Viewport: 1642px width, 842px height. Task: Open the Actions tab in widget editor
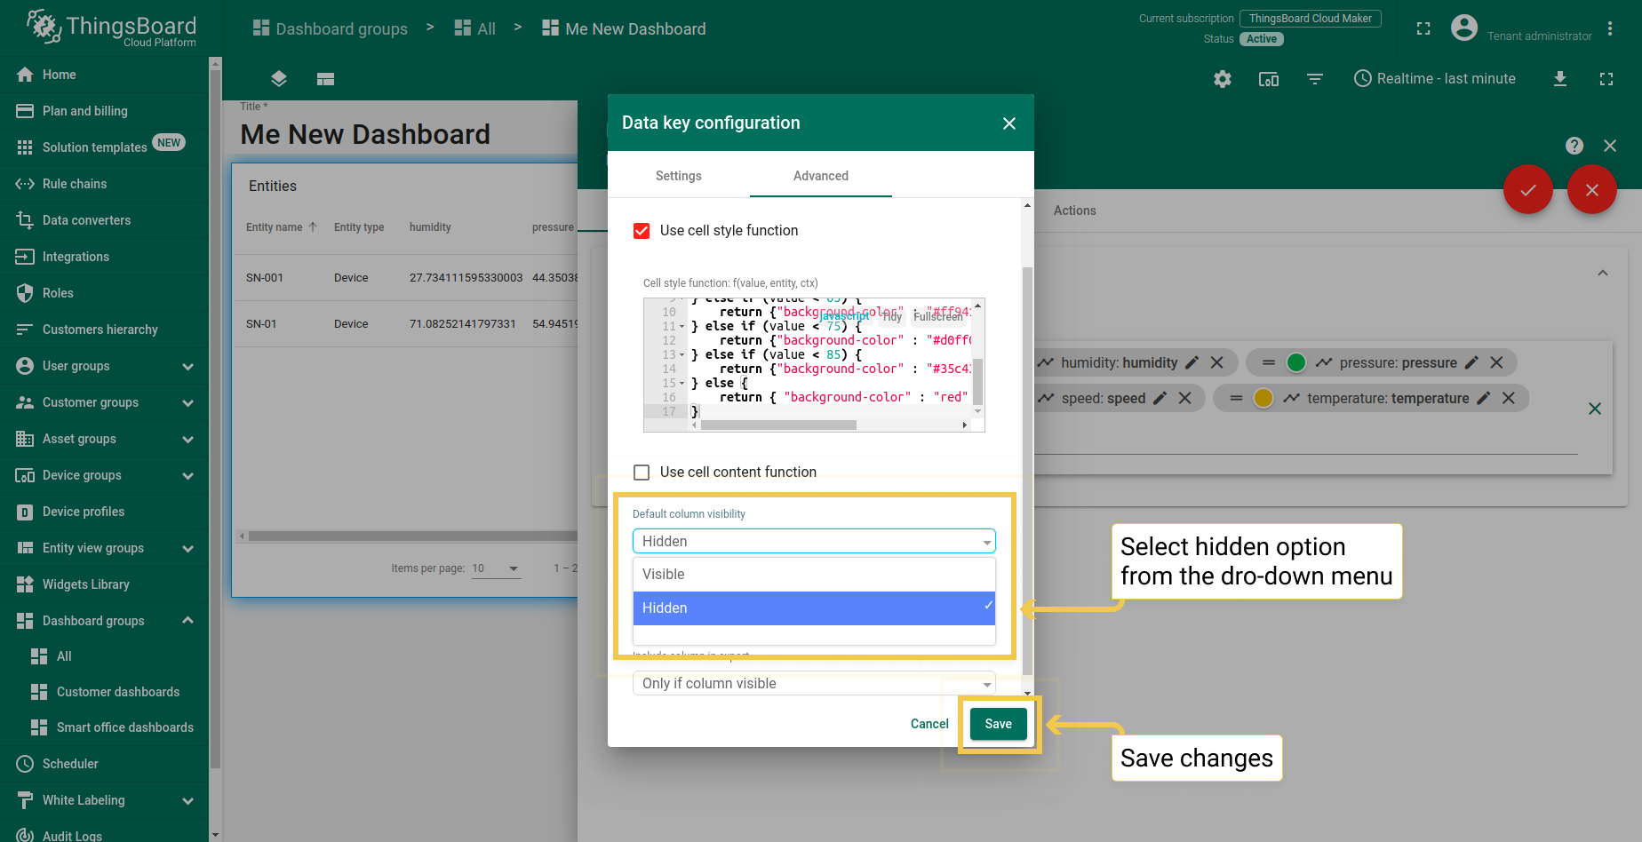[1075, 210]
